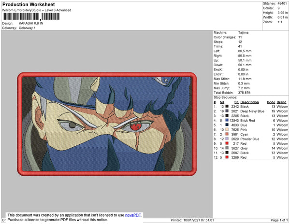The image size is (290, 224).
Task: Click the Stitches count value 48401
Action: [x=282, y=3]
